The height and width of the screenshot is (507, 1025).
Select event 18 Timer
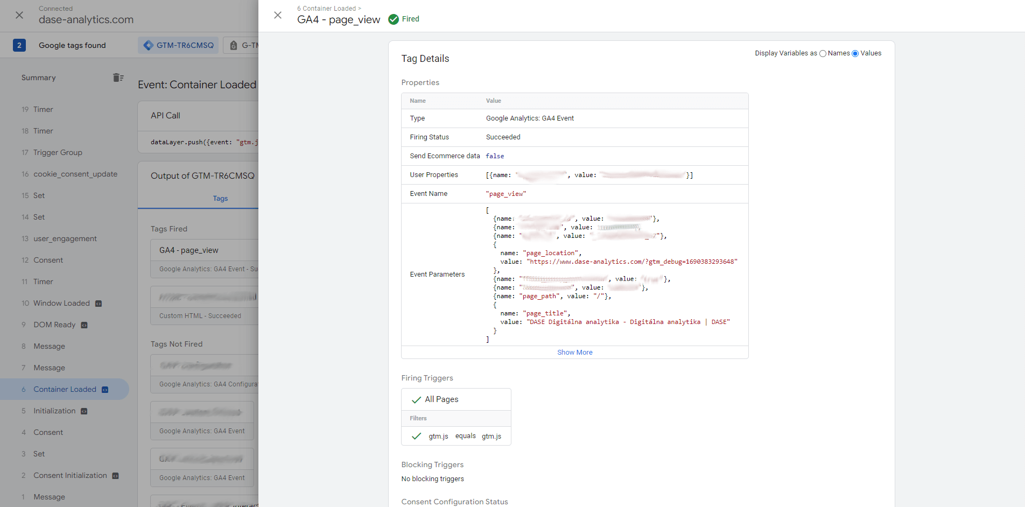tap(65, 131)
